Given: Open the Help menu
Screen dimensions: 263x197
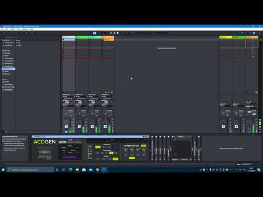Looking at the screenshot, I should (31, 29).
